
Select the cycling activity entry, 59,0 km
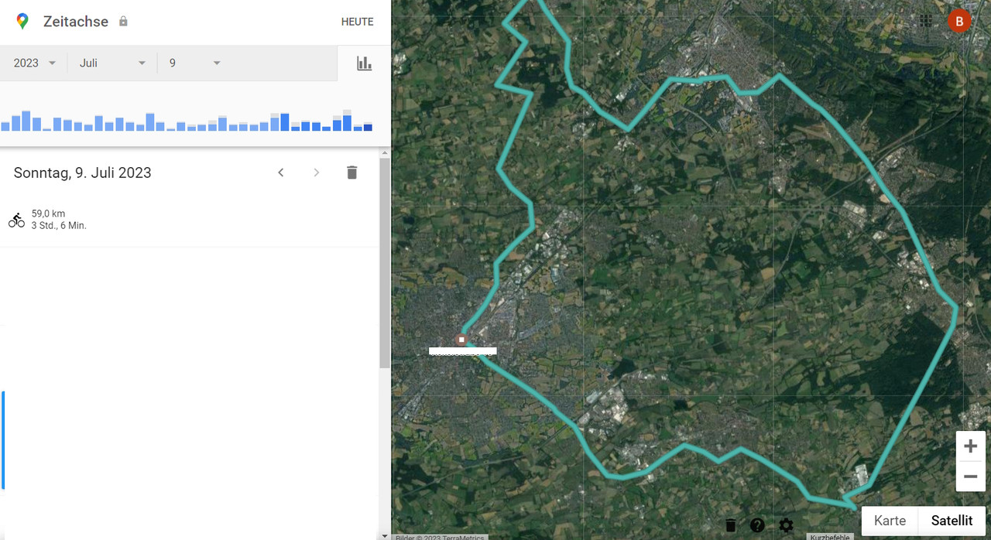[x=190, y=220]
